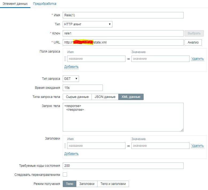This screenshot has width=208, height=190.
Task: Click Удалить link in Поля запроса row
Action: tap(197, 59)
